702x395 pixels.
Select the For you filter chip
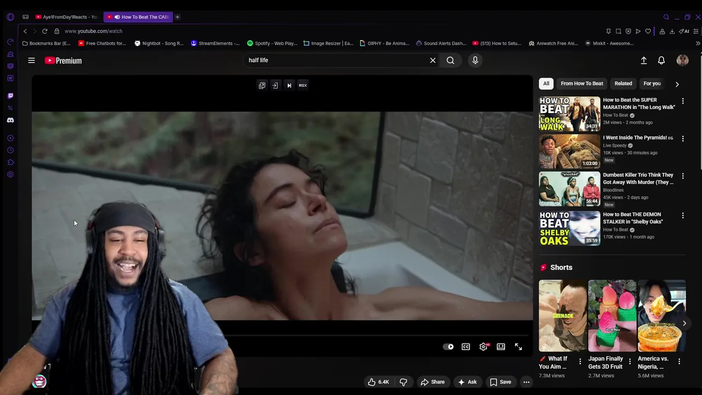point(652,83)
